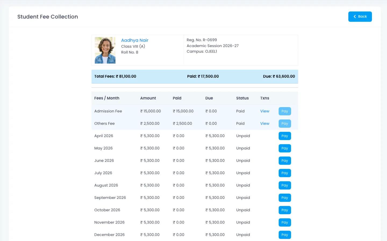The image size is (387, 241).
Task: View Others Fee transactions
Action: pos(265,123)
